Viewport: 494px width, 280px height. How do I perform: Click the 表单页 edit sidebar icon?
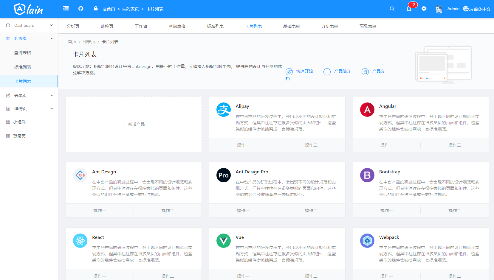coord(8,96)
